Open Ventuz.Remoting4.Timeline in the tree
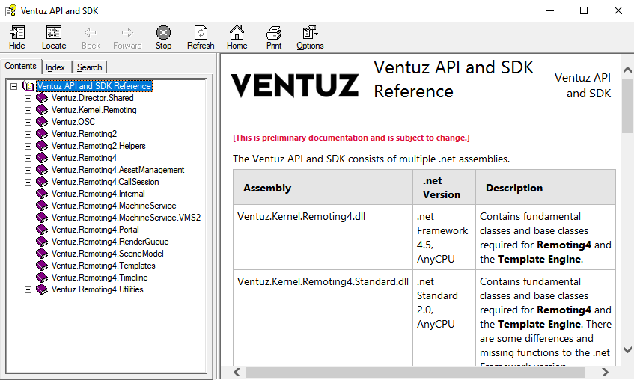The height and width of the screenshot is (380, 634). (x=99, y=278)
